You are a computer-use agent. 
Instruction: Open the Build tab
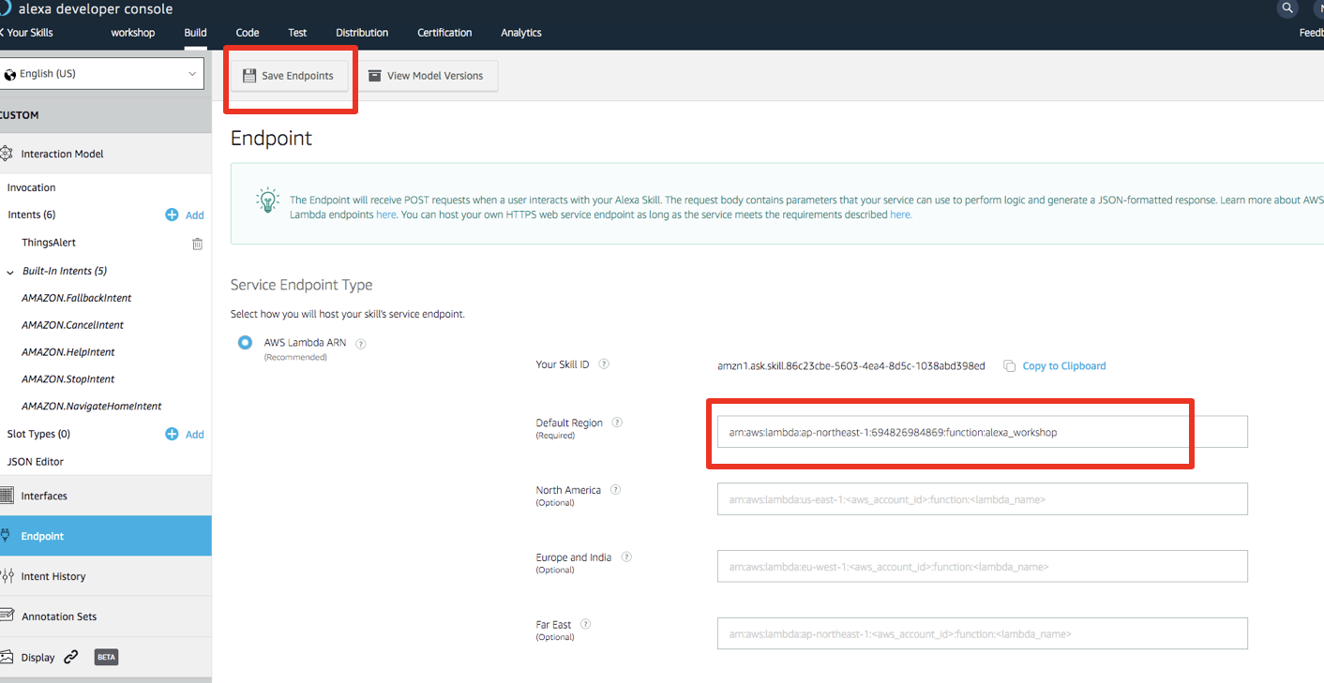[x=195, y=33]
